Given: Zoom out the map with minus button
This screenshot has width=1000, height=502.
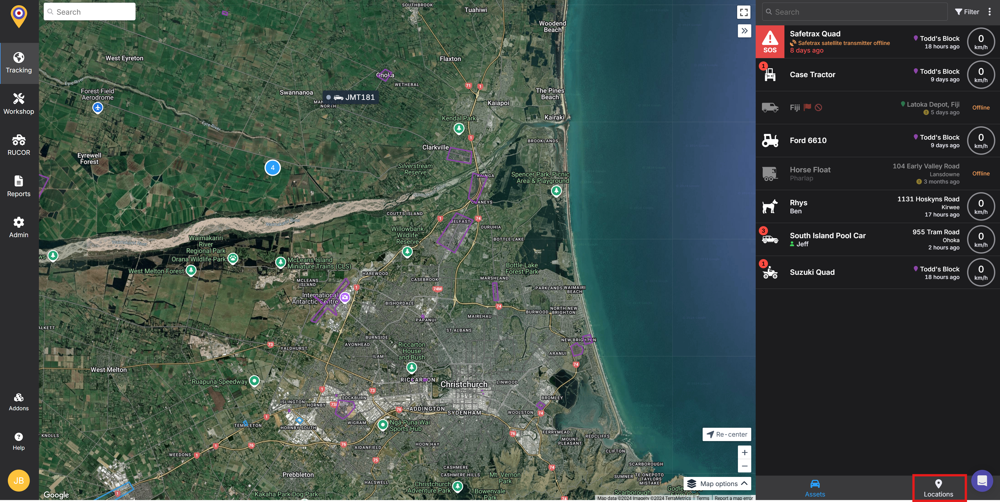Looking at the screenshot, I should pyautogui.click(x=744, y=466).
